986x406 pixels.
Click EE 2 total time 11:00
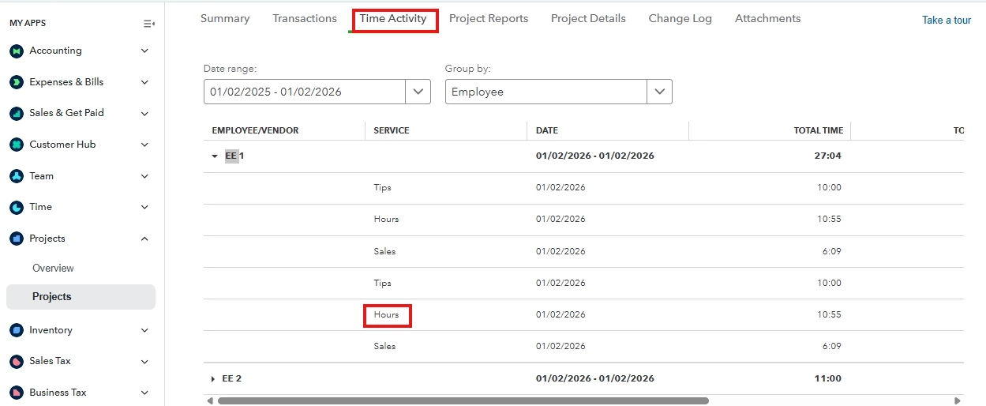pos(827,379)
